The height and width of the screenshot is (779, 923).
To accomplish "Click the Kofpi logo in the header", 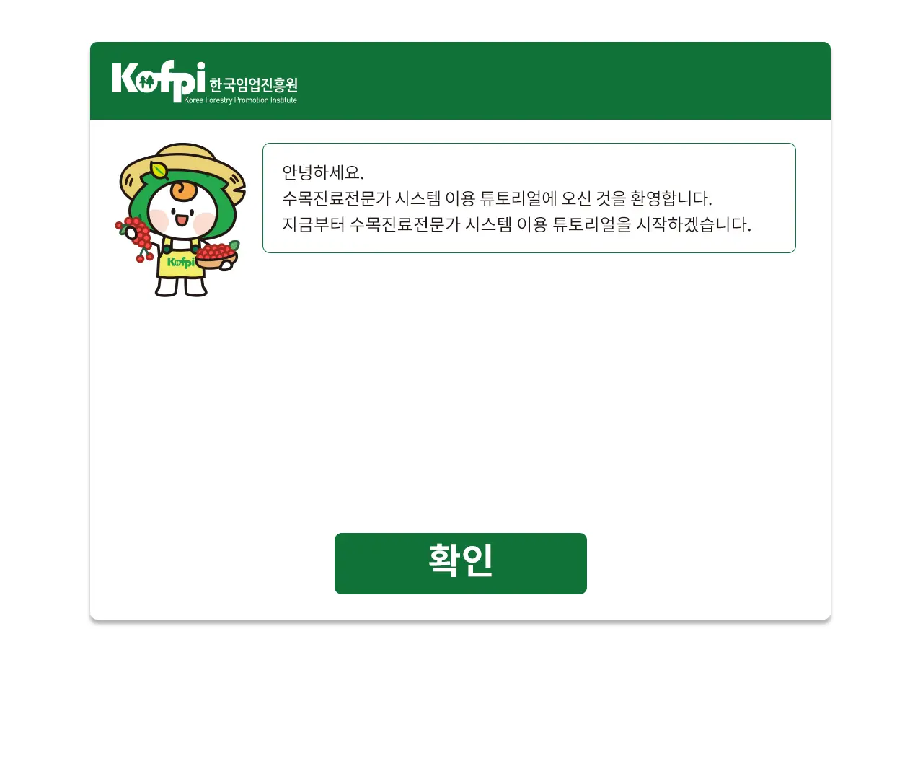I will coord(205,82).
